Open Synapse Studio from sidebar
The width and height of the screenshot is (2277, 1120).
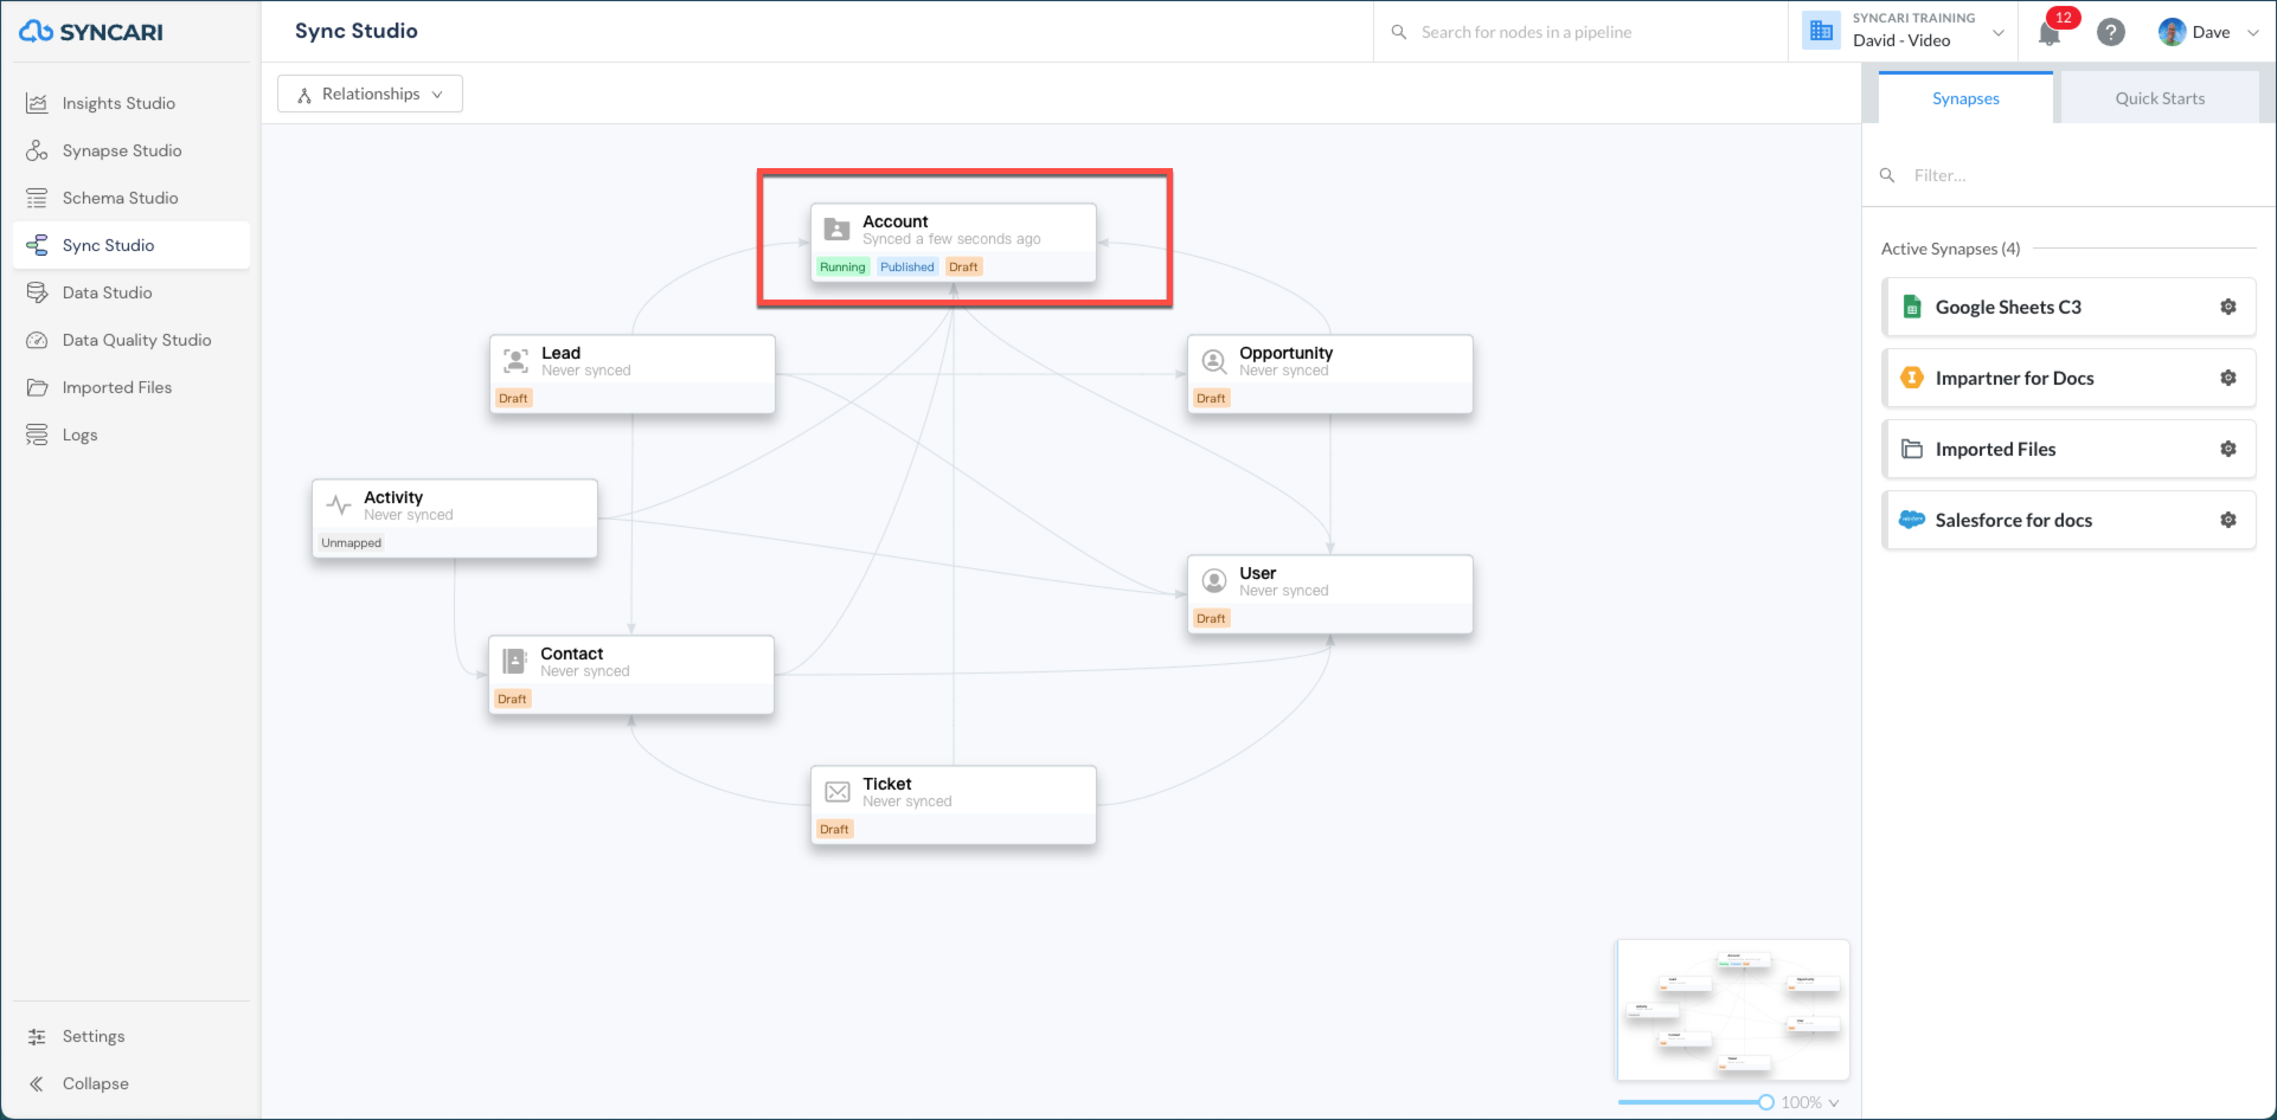(131, 150)
